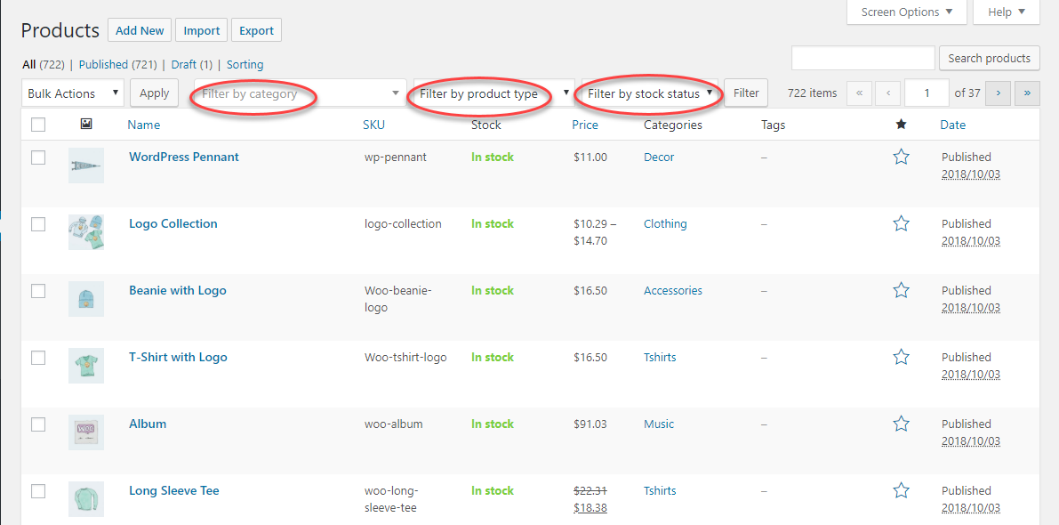Mark Logo Collection as featured with star
The height and width of the screenshot is (525, 1059).
point(901,223)
